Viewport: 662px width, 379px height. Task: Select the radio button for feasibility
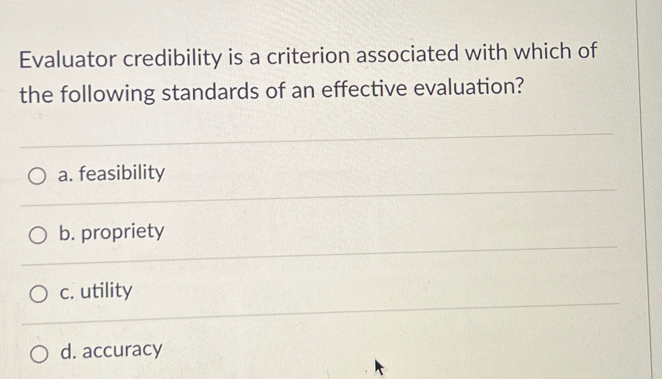click(x=38, y=175)
